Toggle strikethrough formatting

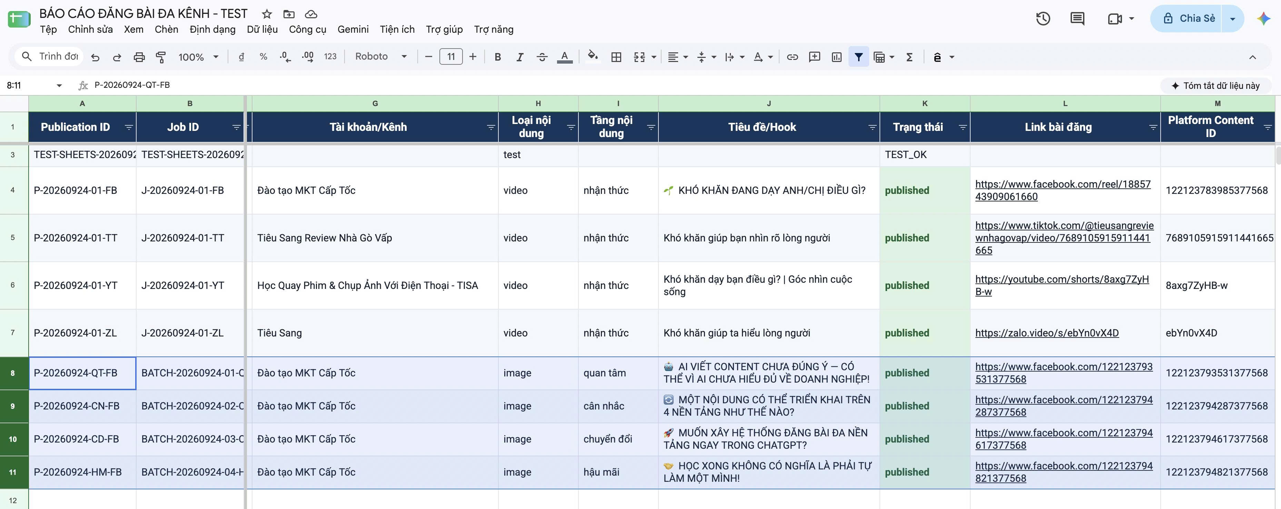[x=542, y=57]
